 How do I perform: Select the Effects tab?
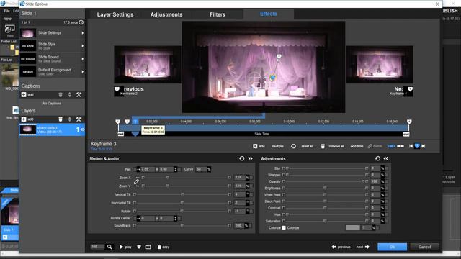pos(268,14)
